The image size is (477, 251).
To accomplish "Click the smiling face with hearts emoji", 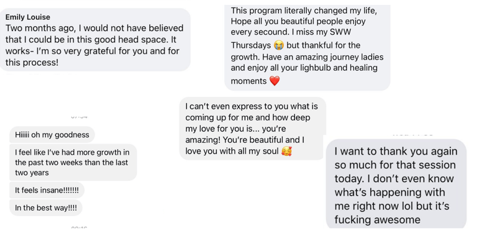I will 286,151.
